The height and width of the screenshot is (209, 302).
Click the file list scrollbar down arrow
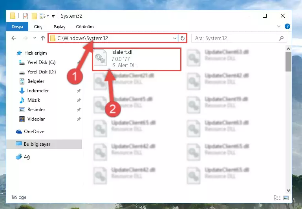(x=288, y=190)
